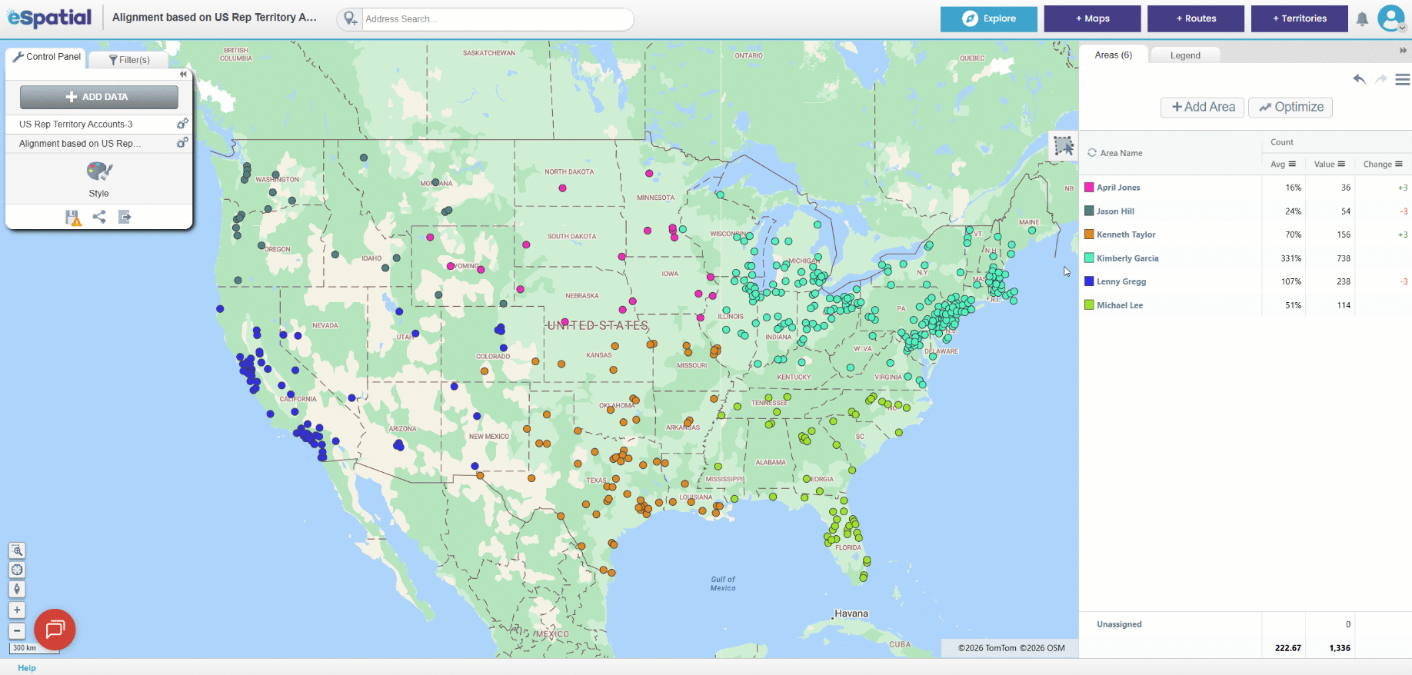This screenshot has width=1412, height=675.
Task: Click Jason Hill teal-gray color swatch
Action: 1089,211
